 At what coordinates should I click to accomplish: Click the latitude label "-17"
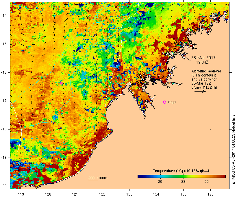(x=4, y=101)
